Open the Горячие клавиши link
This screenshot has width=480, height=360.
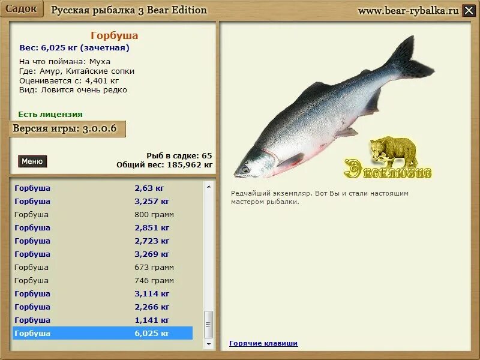[x=263, y=343]
